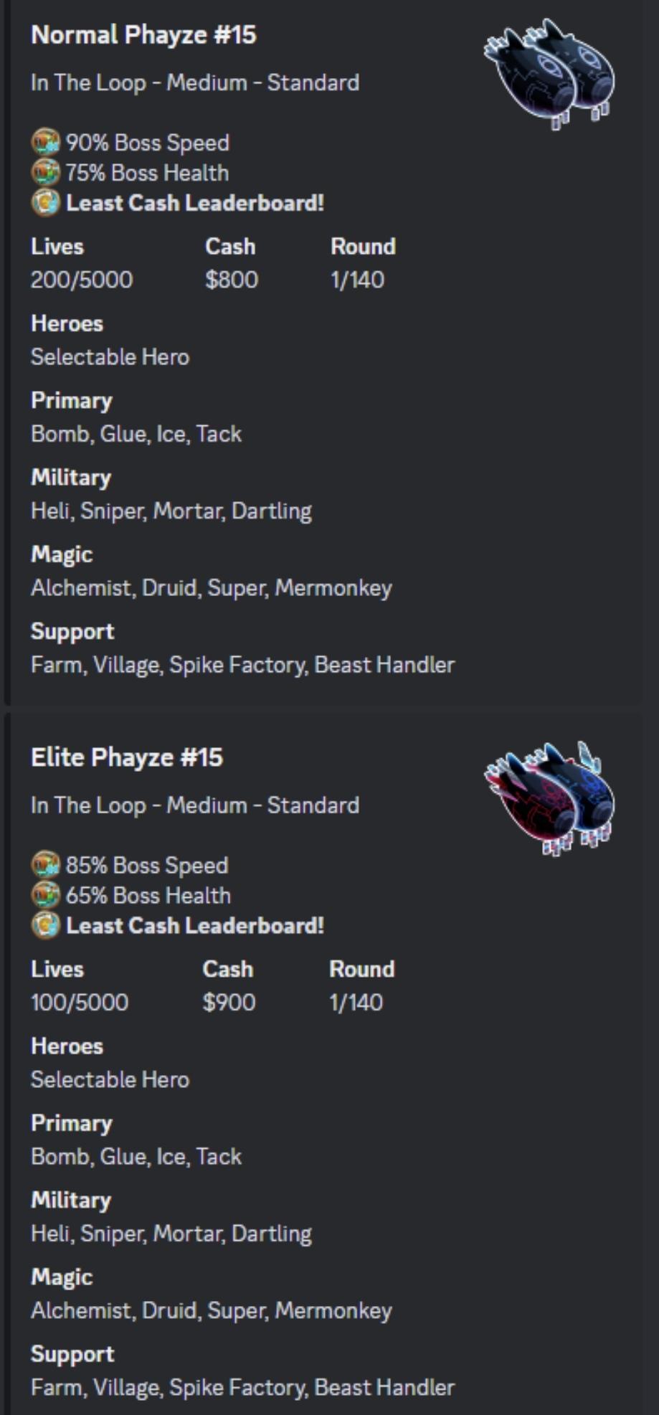659x1415 pixels.
Task: Click Least Cash Leaderboard! in the Elite embed
Action: 195,926
